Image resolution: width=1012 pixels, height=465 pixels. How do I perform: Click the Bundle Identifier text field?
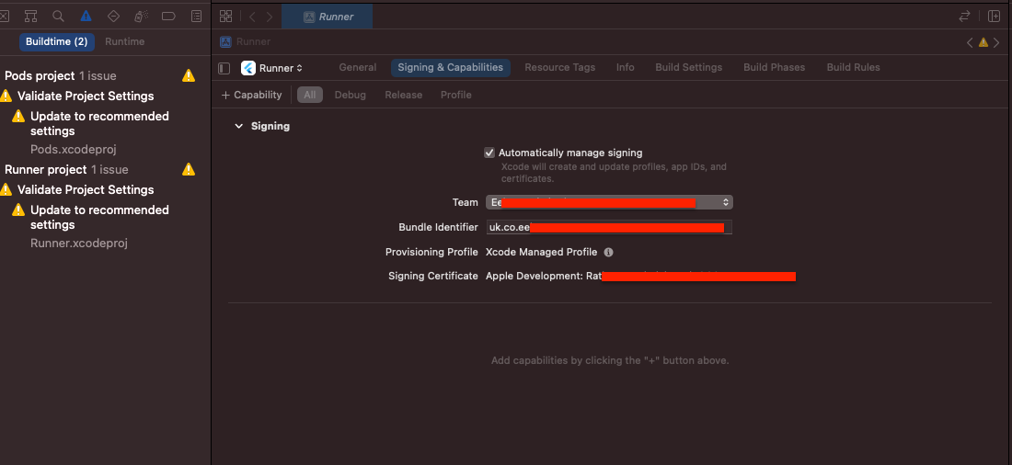[x=609, y=227]
